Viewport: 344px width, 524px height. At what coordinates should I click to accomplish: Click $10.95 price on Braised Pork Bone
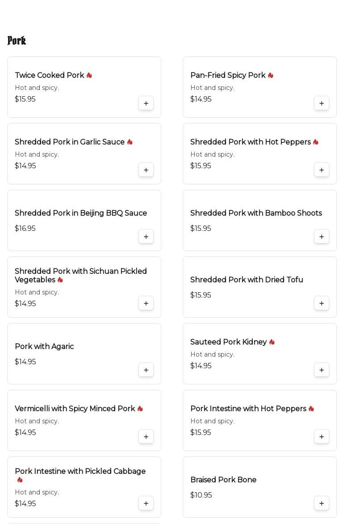pyautogui.click(x=201, y=495)
